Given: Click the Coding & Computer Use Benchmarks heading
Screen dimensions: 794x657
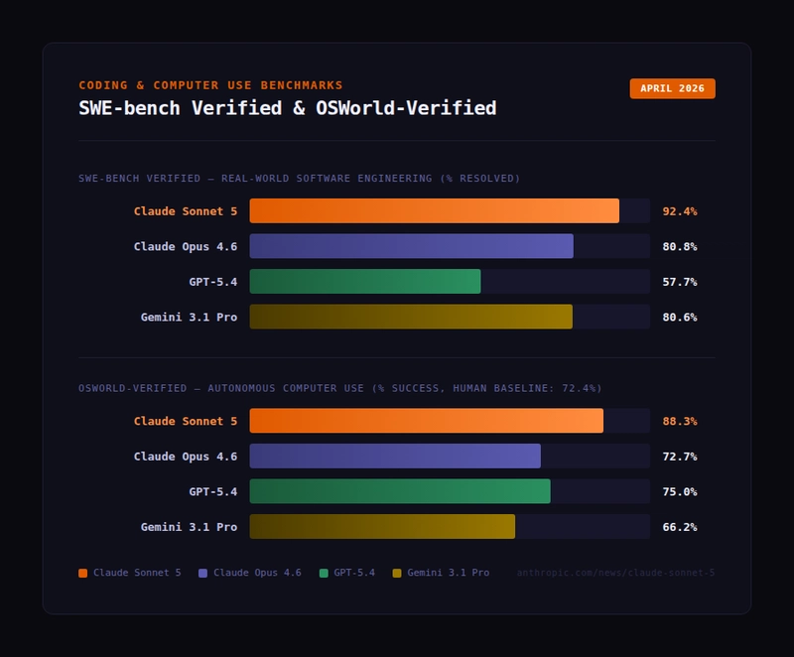Looking at the screenshot, I should tap(210, 85).
